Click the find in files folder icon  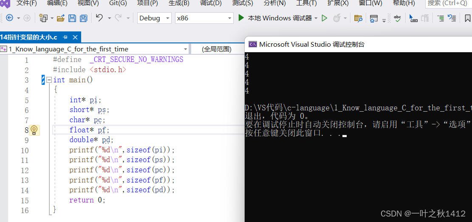358,18
